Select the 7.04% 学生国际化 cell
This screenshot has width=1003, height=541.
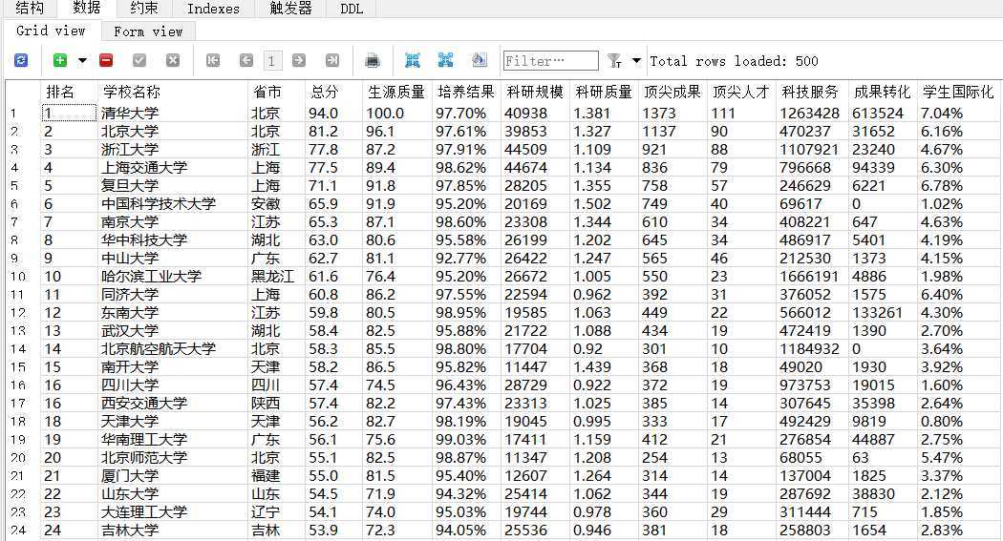click(959, 113)
